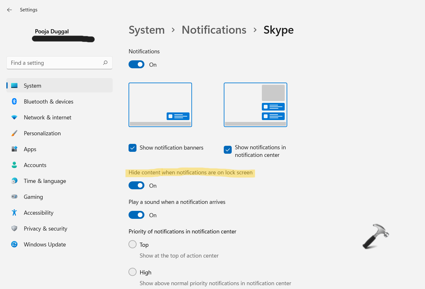Click the Personalization paintbrush icon
425x289 pixels.
coord(14,133)
